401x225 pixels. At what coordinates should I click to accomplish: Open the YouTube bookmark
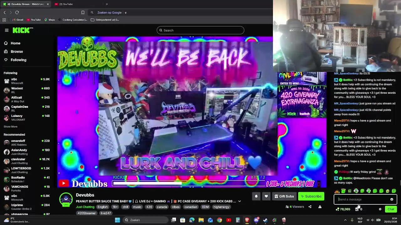(34, 20)
